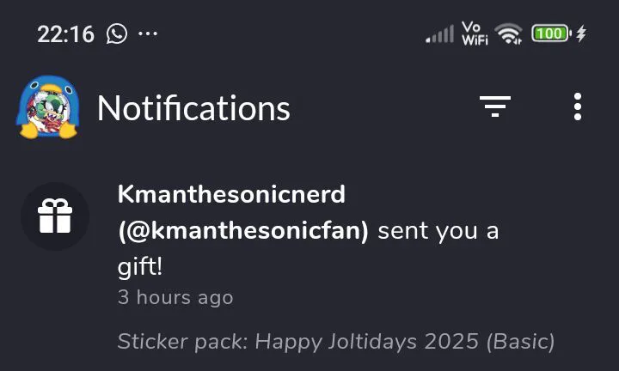This screenshot has width=619, height=371.
Task: Tap the battery level 100 indicator
Action: click(x=550, y=33)
